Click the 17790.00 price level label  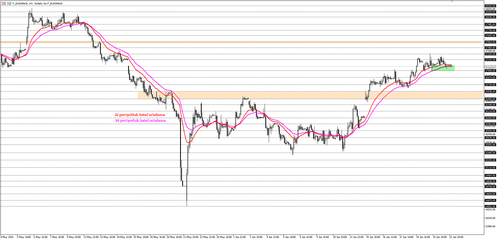click(490, 30)
